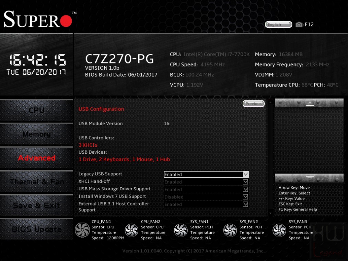Select the Advanced section
This screenshot has width=348, height=261.
(36, 158)
